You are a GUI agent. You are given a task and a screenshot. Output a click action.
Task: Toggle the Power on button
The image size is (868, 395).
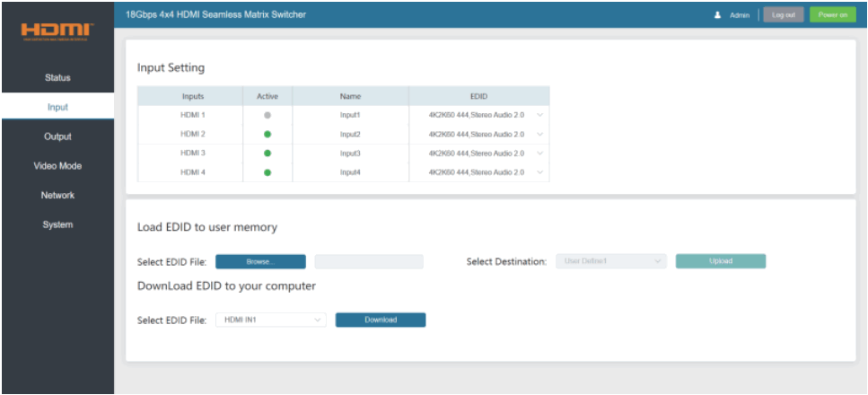832,15
